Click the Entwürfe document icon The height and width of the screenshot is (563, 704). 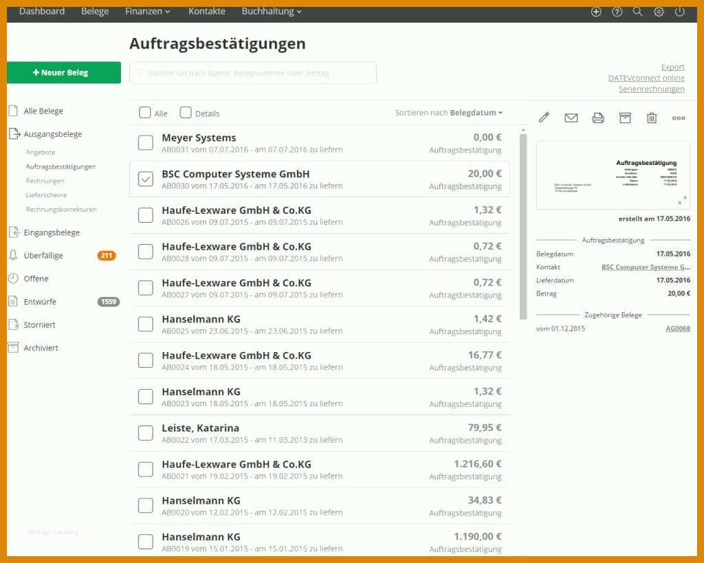click(x=14, y=301)
